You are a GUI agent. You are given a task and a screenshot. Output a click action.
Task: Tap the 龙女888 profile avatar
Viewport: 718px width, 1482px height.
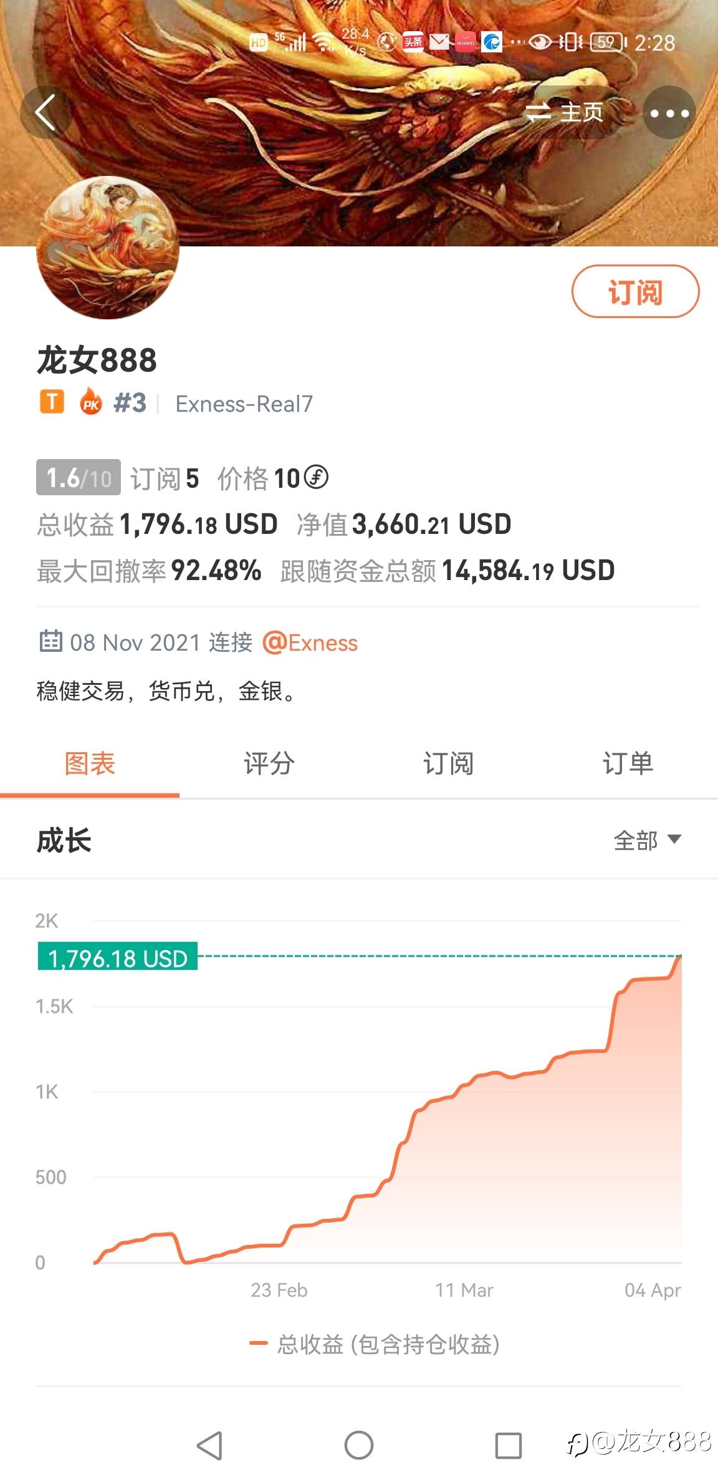tap(108, 248)
